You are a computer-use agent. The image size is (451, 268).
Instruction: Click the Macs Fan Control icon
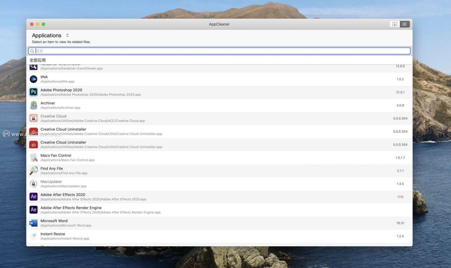click(x=33, y=158)
